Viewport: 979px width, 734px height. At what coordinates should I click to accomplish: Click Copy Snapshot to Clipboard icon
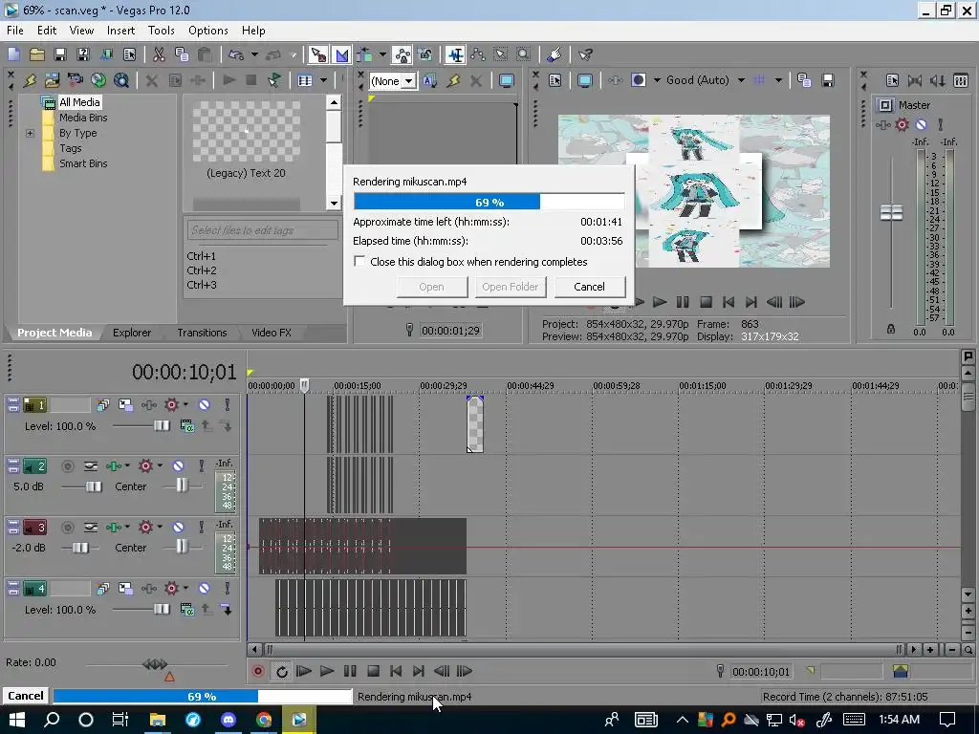coord(803,80)
